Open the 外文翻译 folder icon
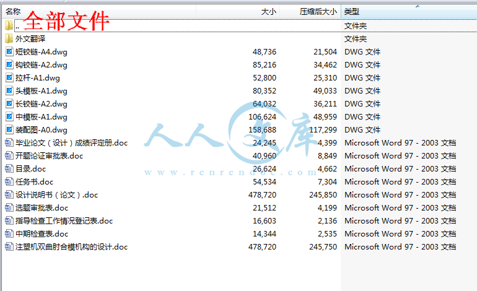The image size is (477, 291). 9,38
